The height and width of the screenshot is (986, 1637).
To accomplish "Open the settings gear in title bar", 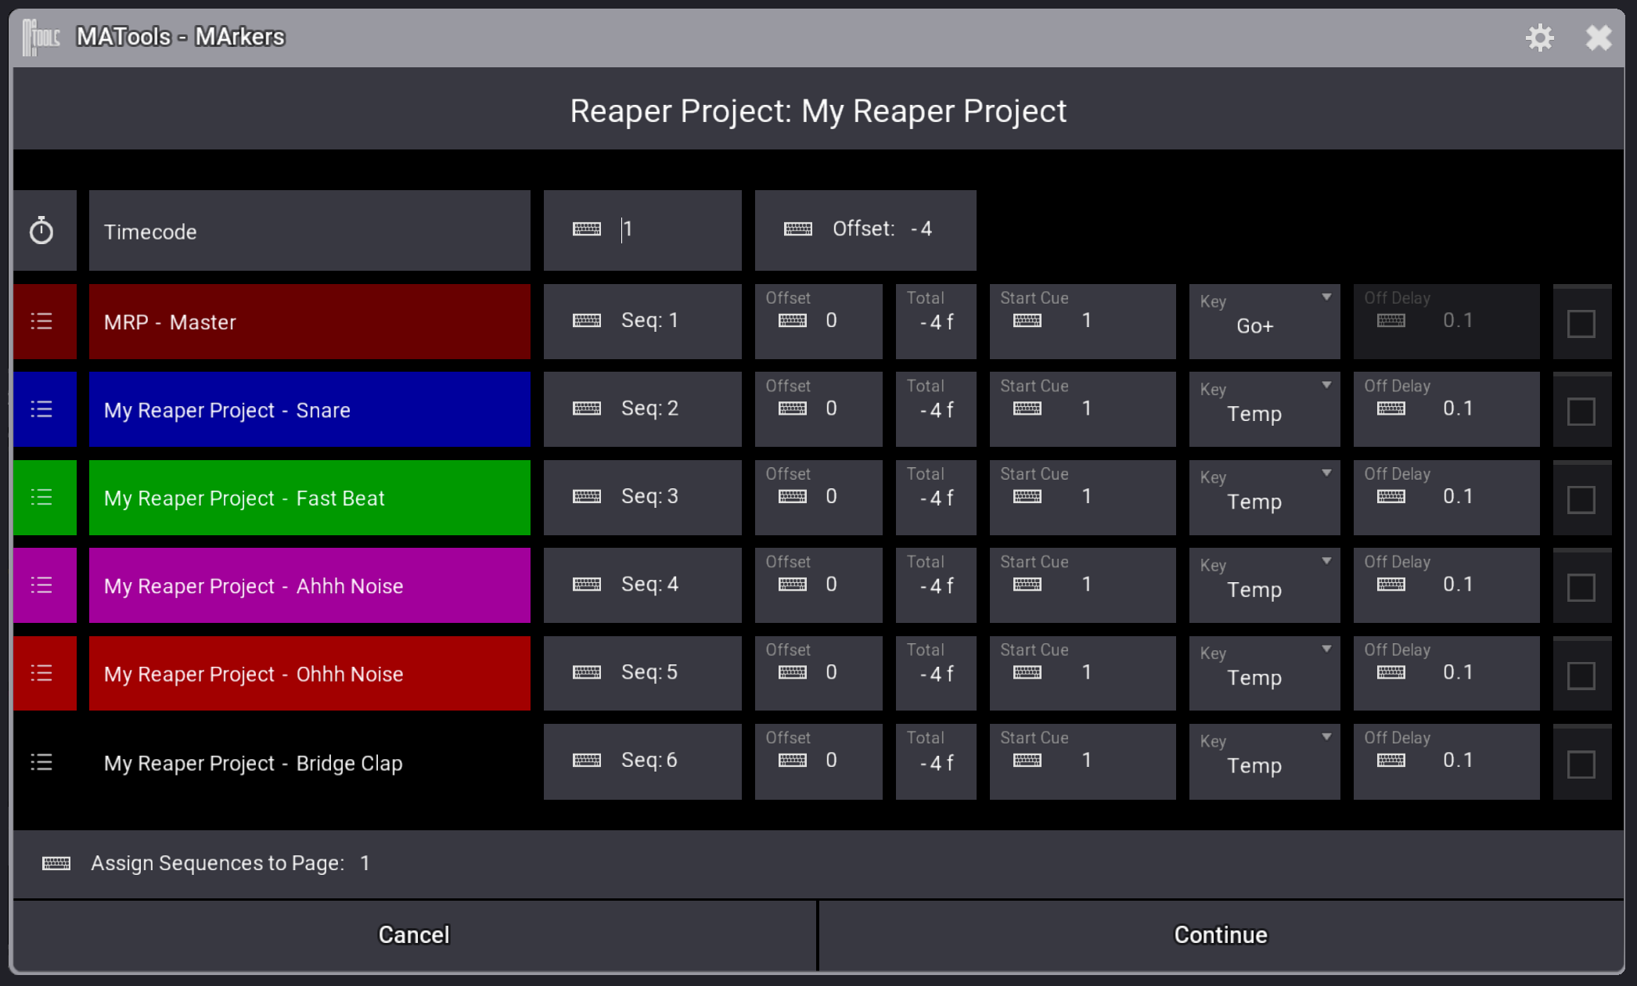I will click(x=1539, y=38).
